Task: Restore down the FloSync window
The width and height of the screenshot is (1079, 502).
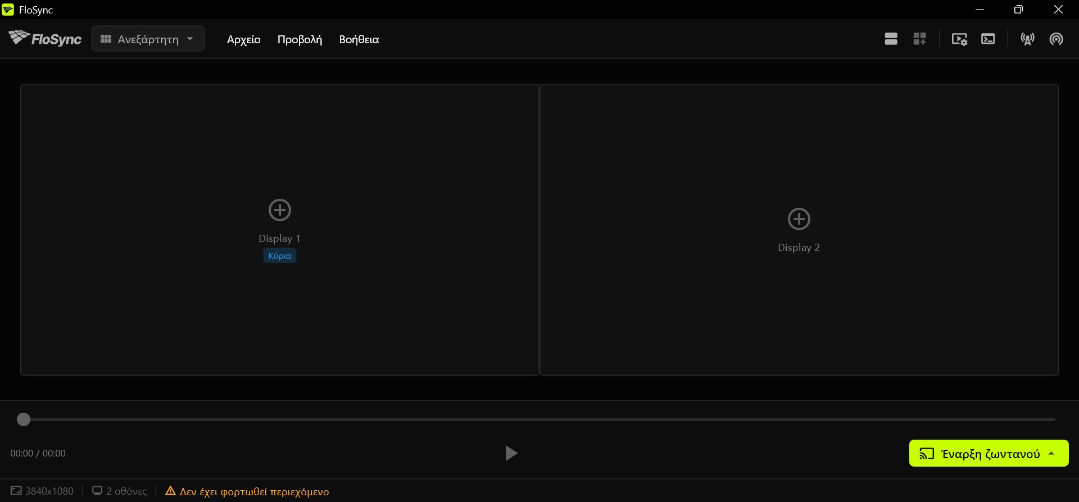Action: point(1018,10)
